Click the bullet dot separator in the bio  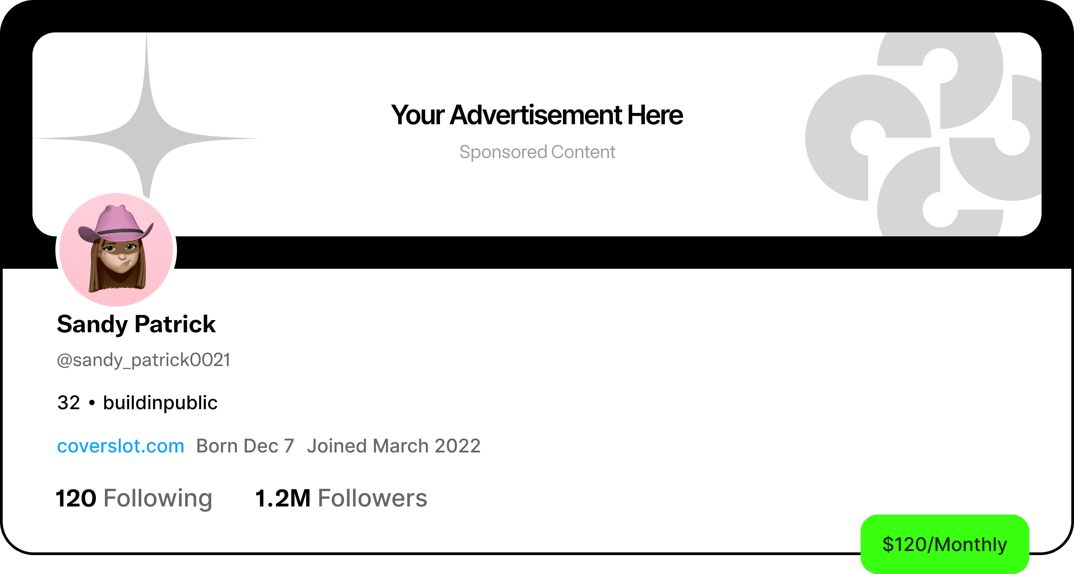coord(92,403)
